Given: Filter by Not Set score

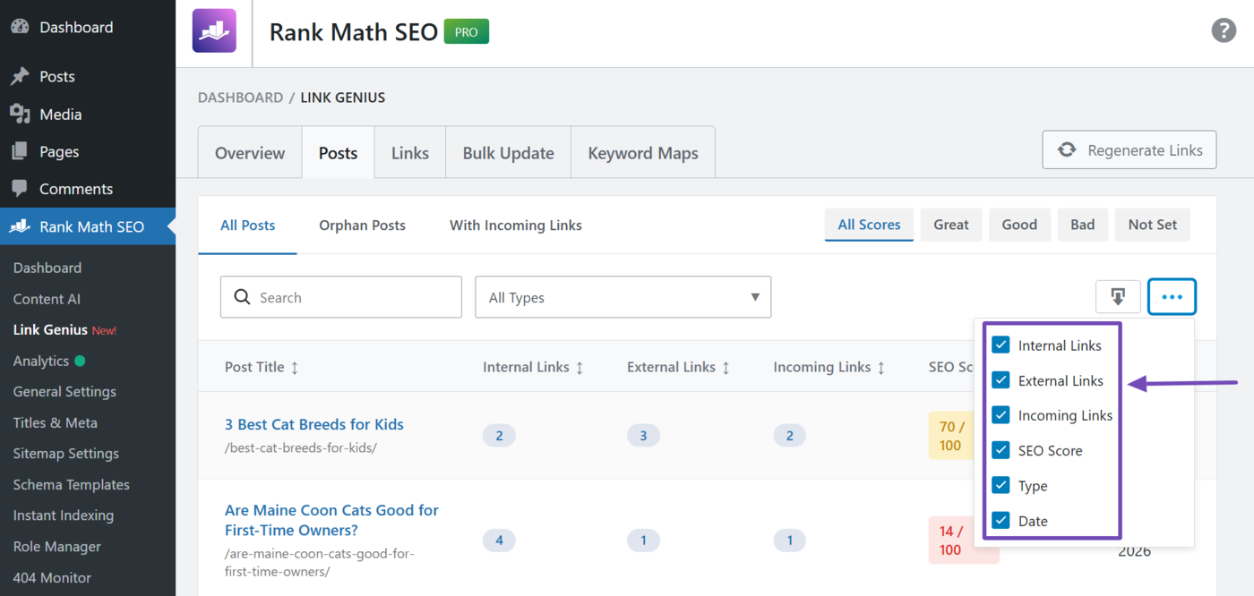Looking at the screenshot, I should [1153, 225].
